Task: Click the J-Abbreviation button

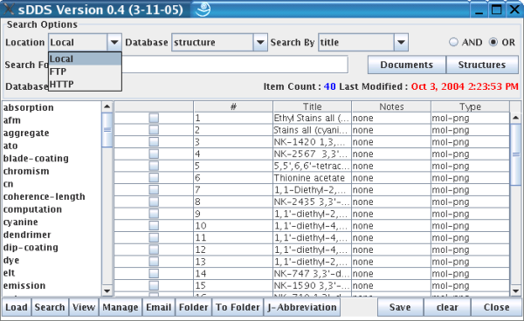Action: point(302,307)
